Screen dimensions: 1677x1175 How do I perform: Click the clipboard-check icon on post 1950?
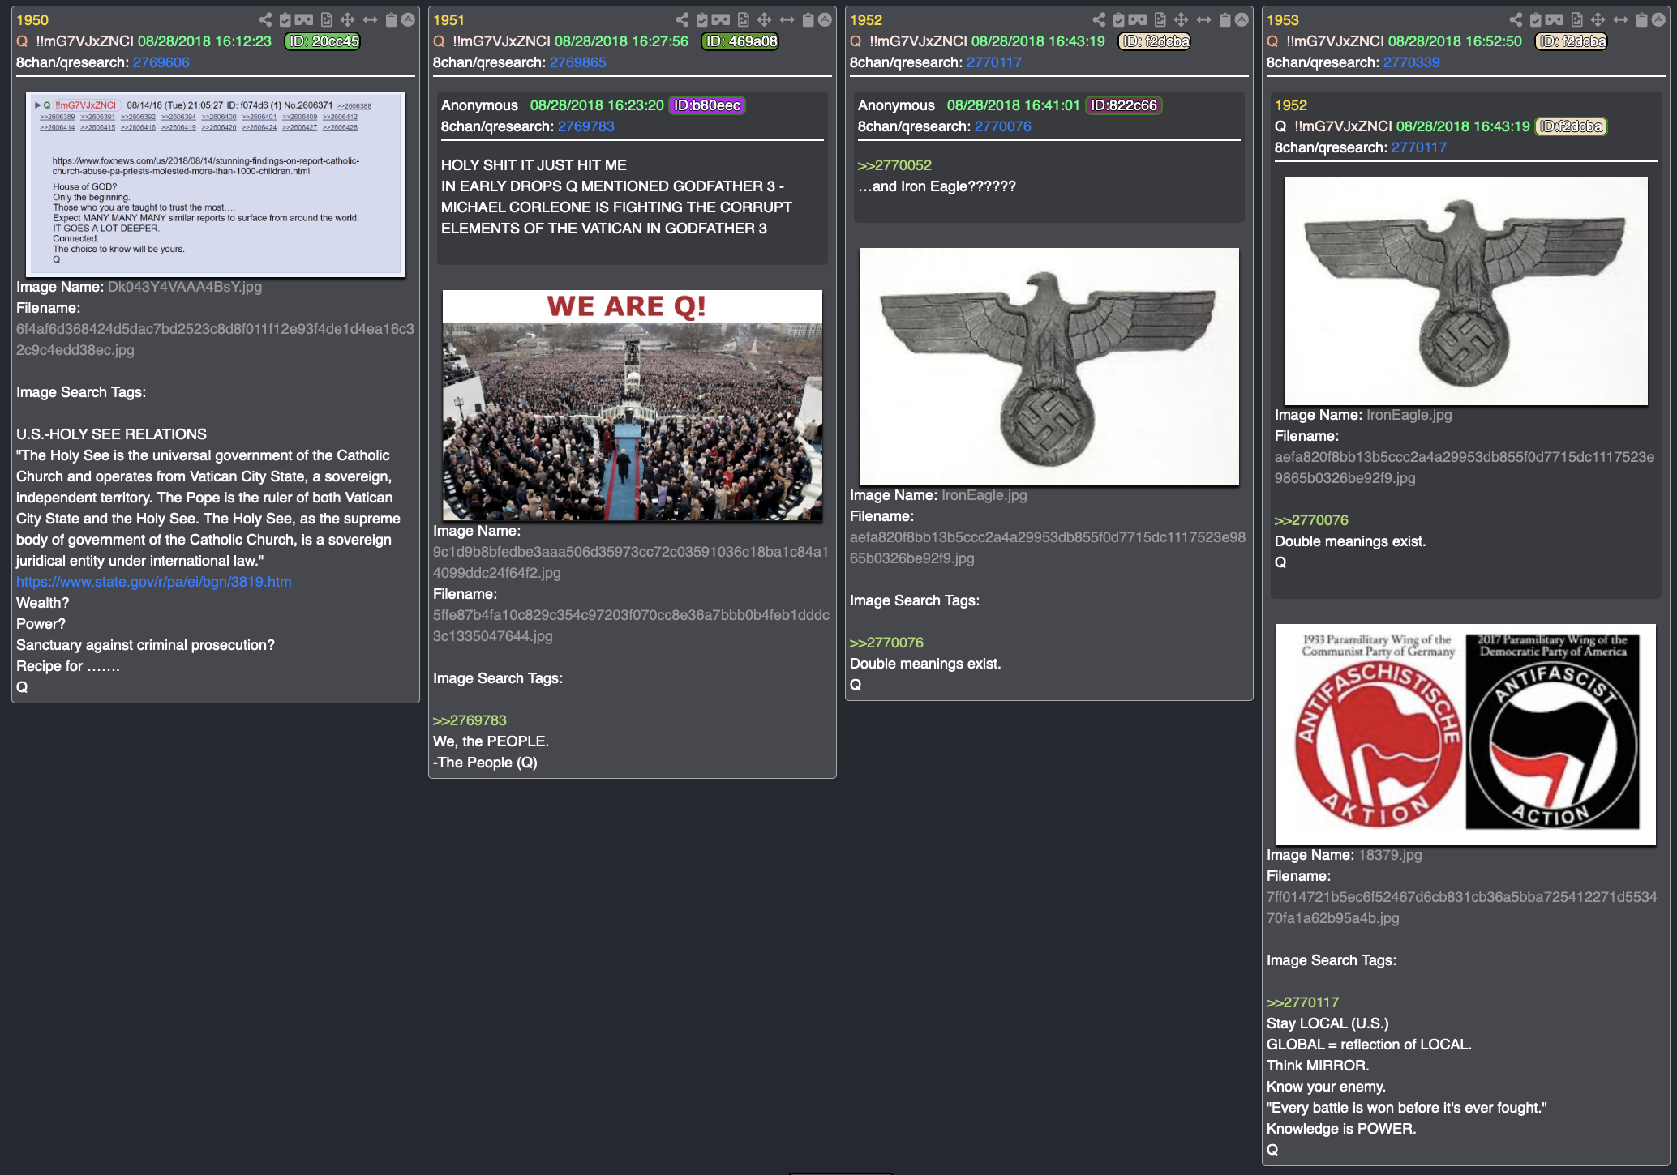pos(285,19)
